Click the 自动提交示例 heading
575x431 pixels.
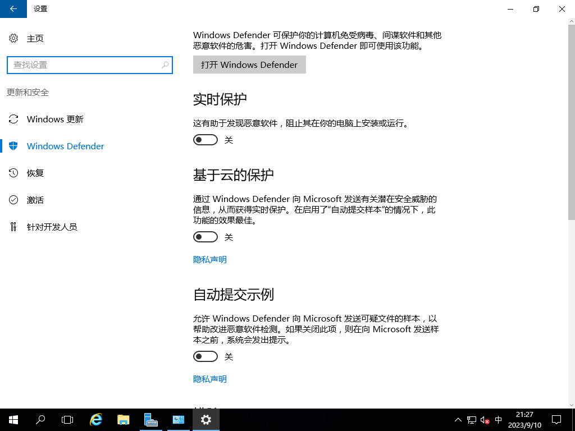tap(233, 294)
